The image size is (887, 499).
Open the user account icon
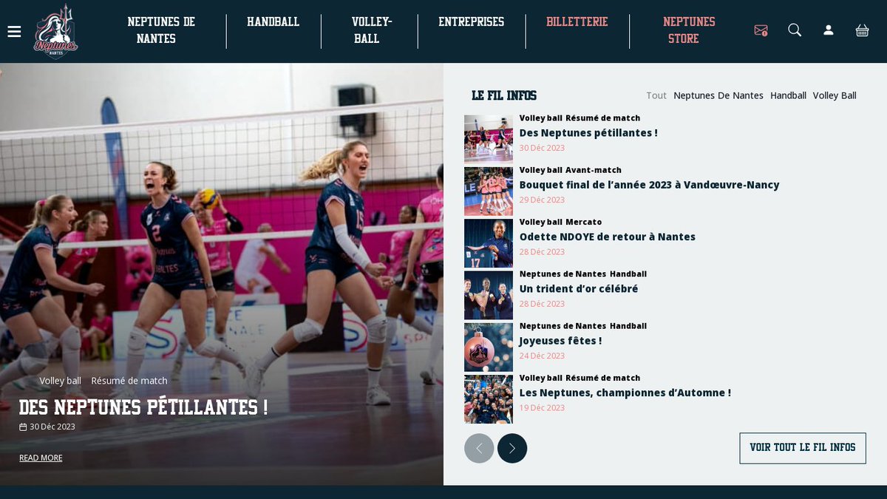pos(829,30)
